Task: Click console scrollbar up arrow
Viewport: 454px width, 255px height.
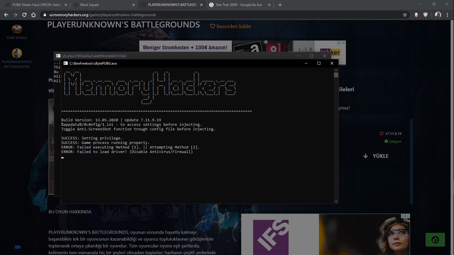Action: (x=336, y=70)
